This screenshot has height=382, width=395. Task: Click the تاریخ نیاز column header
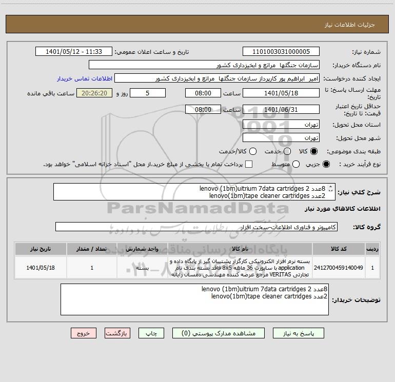point(41,249)
